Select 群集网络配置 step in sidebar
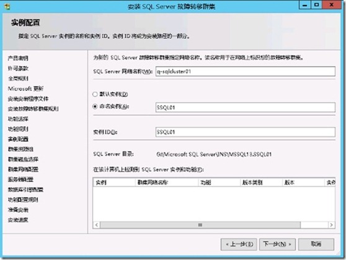346x260 pixels. coord(23,169)
